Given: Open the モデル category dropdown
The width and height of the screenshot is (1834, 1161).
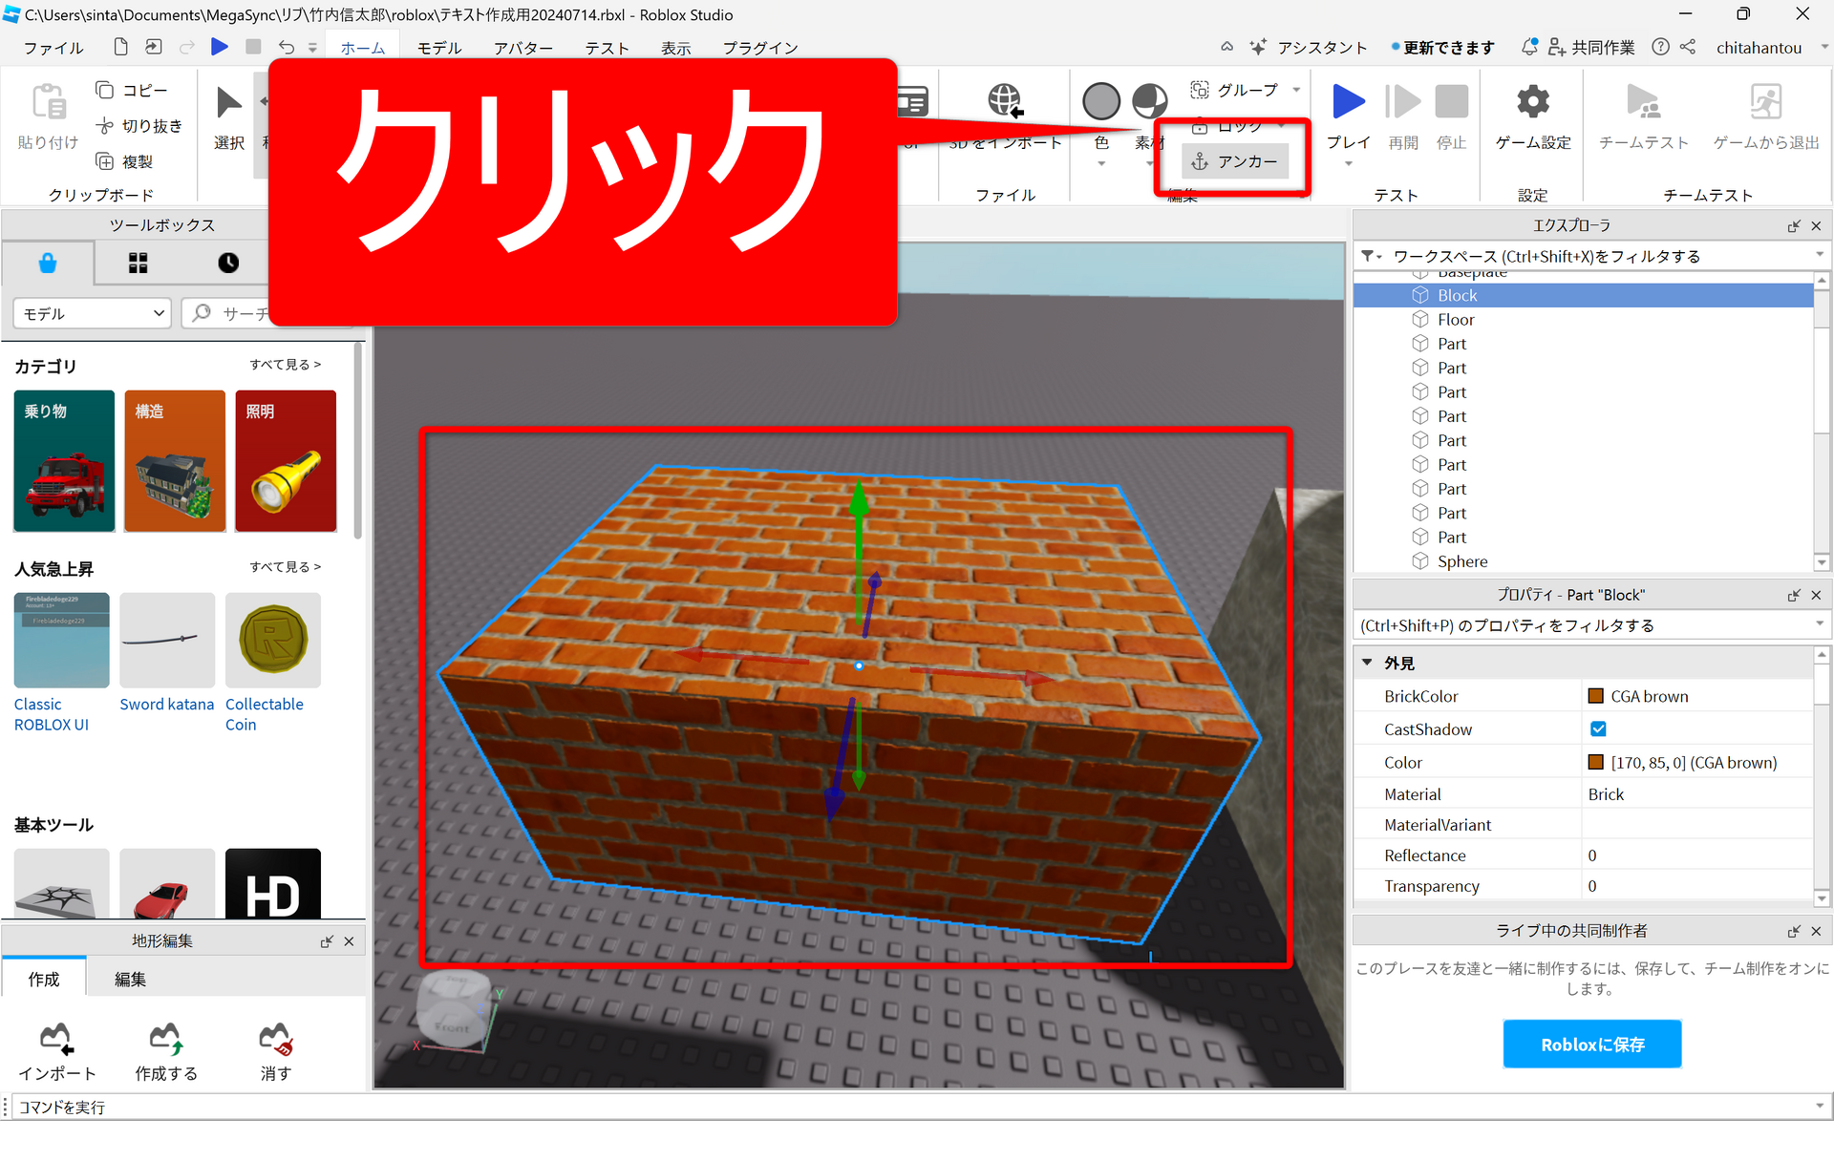Looking at the screenshot, I should pyautogui.click(x=92, y=313).
